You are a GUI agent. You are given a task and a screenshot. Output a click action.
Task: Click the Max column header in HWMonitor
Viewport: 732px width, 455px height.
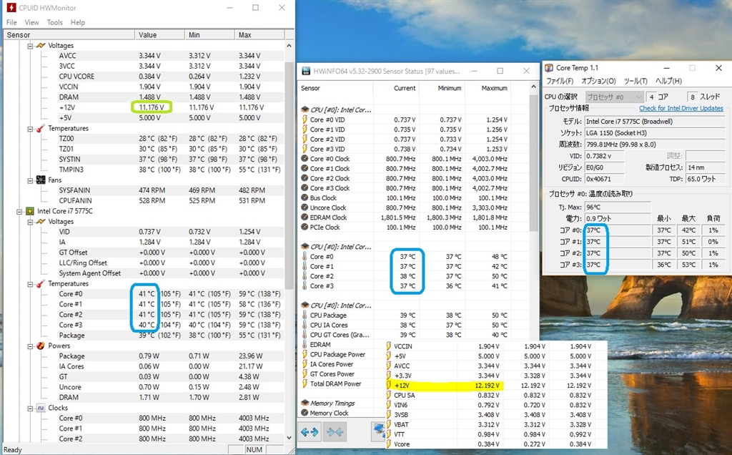tap(259, 34)
